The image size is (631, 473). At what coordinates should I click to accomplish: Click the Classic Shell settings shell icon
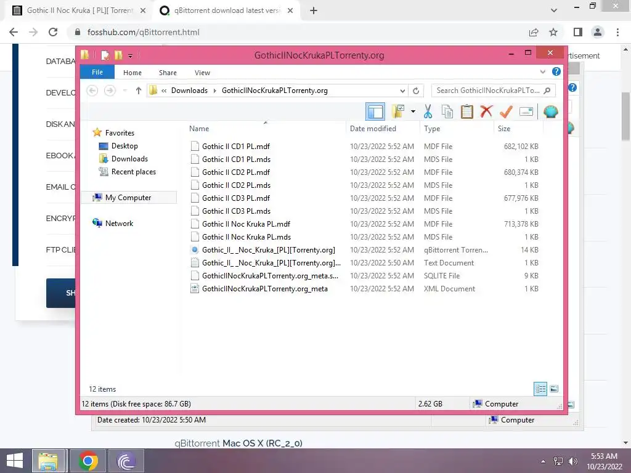click(550, 111)
